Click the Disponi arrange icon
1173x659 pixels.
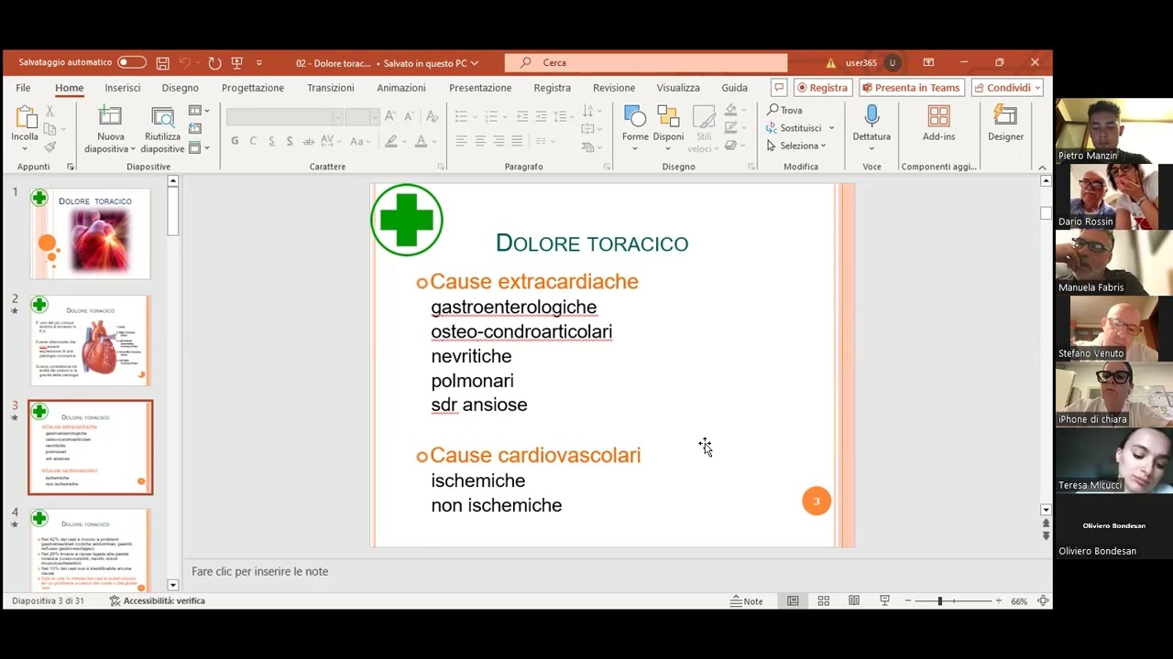point(668,116)
